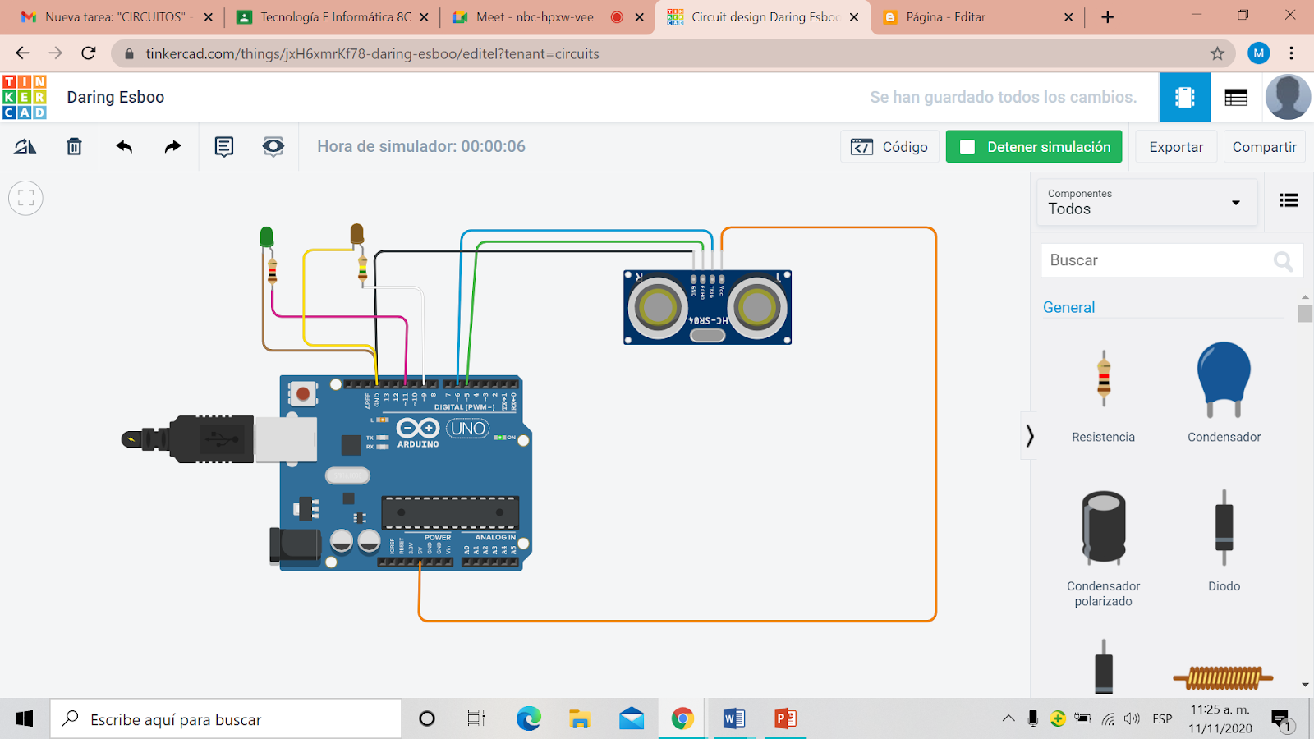Toggle component list layout icon
The height and width of the screenshot is (739, 1314).
(1289, 200)
